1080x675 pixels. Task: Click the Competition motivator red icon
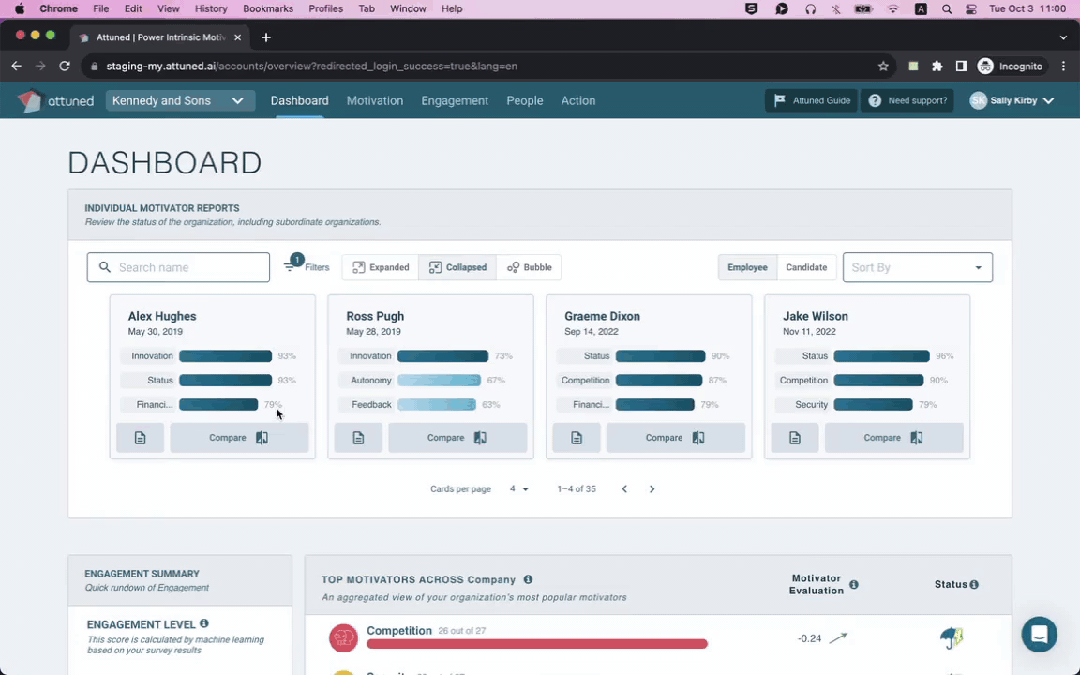tap(343, 637)
